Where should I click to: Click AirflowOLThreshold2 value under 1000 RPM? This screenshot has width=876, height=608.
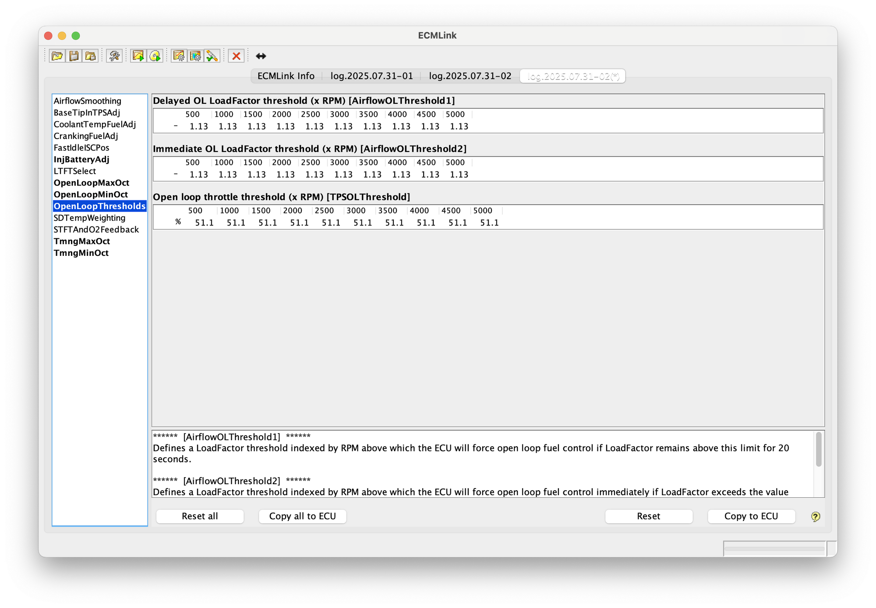coord(227,175)
